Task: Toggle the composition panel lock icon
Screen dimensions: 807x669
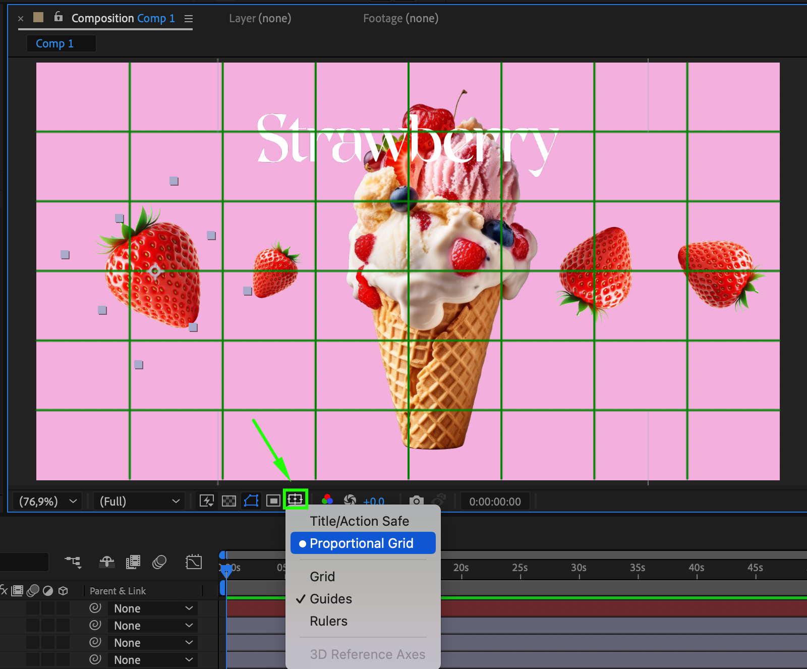Action: [x=59, y=17]
